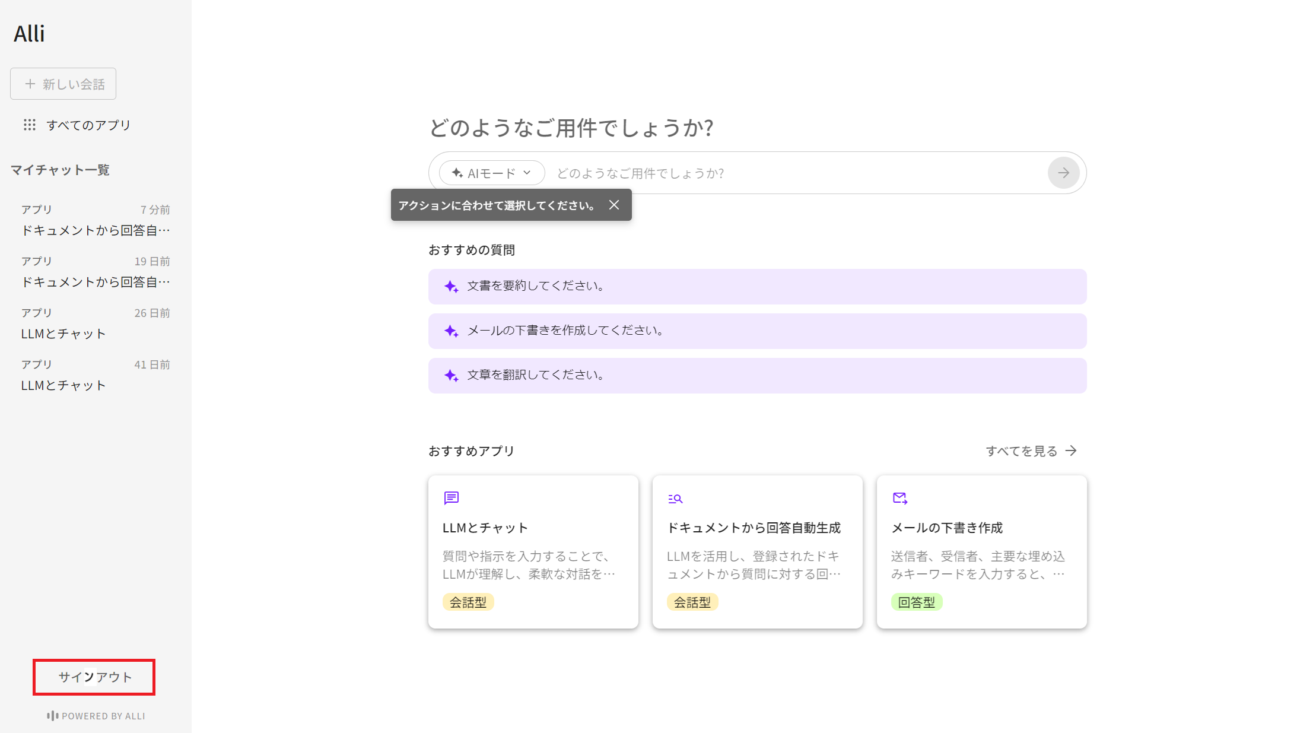The height and width of the screenshot is (733, 1313).
Task: Open the AIモード dropdown
Action: coord(491,173)
